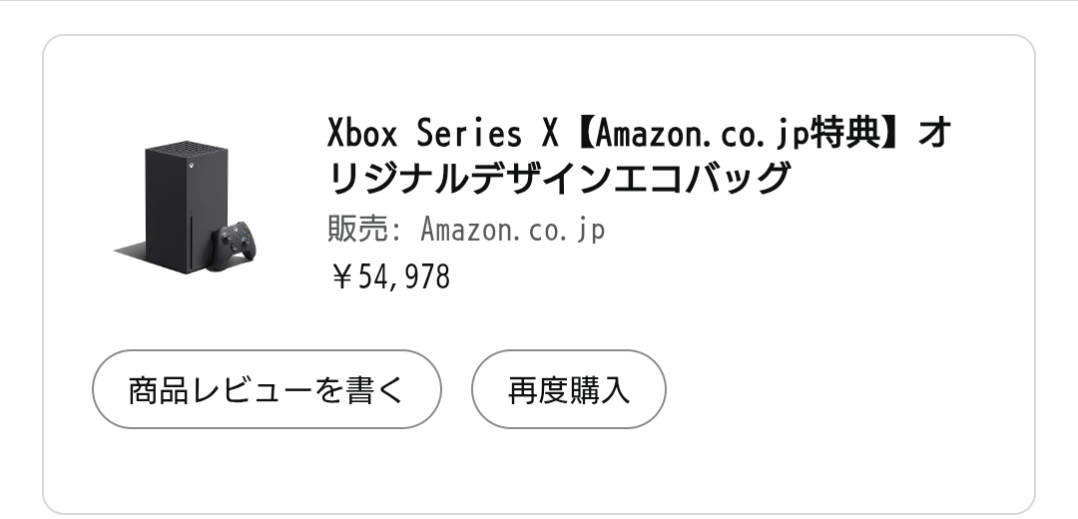Click the Xbox controller in the product image

coord(234,247)
